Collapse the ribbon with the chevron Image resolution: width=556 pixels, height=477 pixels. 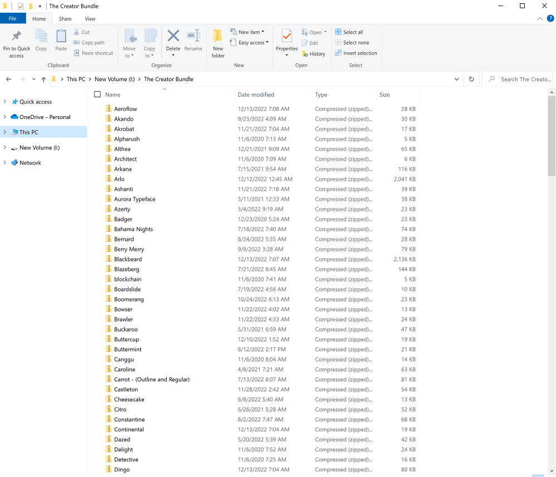(540, 19)
